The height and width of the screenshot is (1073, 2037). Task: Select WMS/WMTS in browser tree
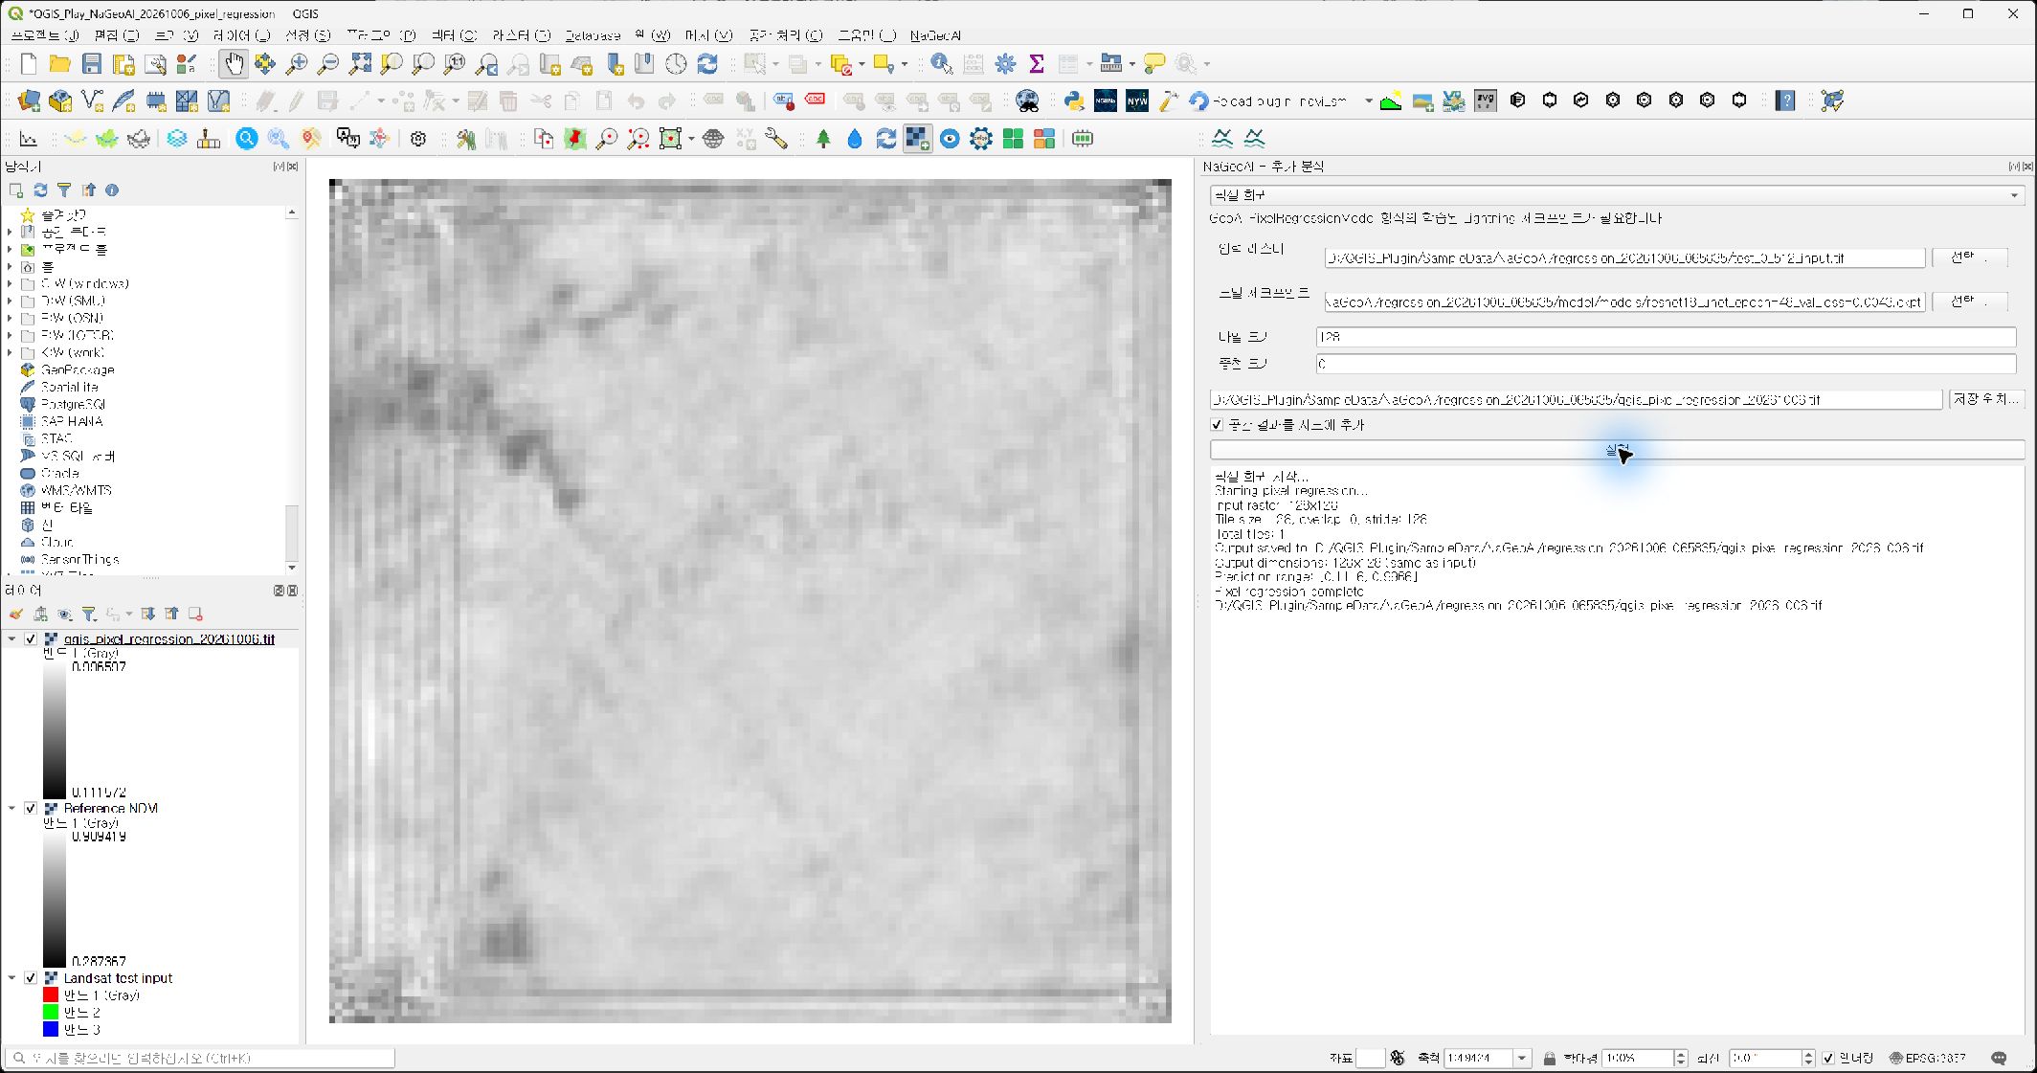pyautogui.click(x=76, y=490)
